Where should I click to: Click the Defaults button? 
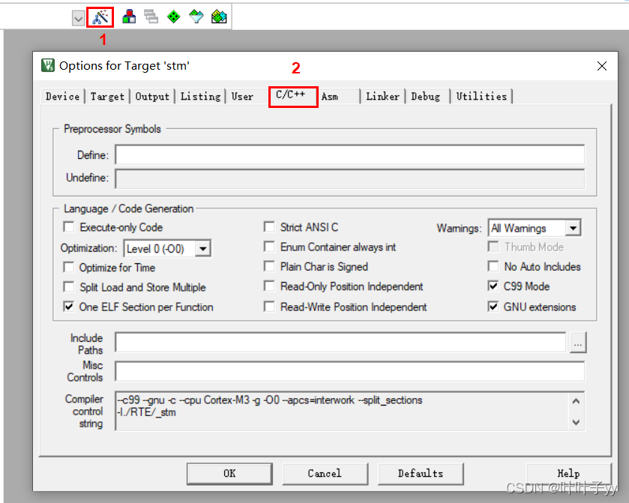point(421,474)
